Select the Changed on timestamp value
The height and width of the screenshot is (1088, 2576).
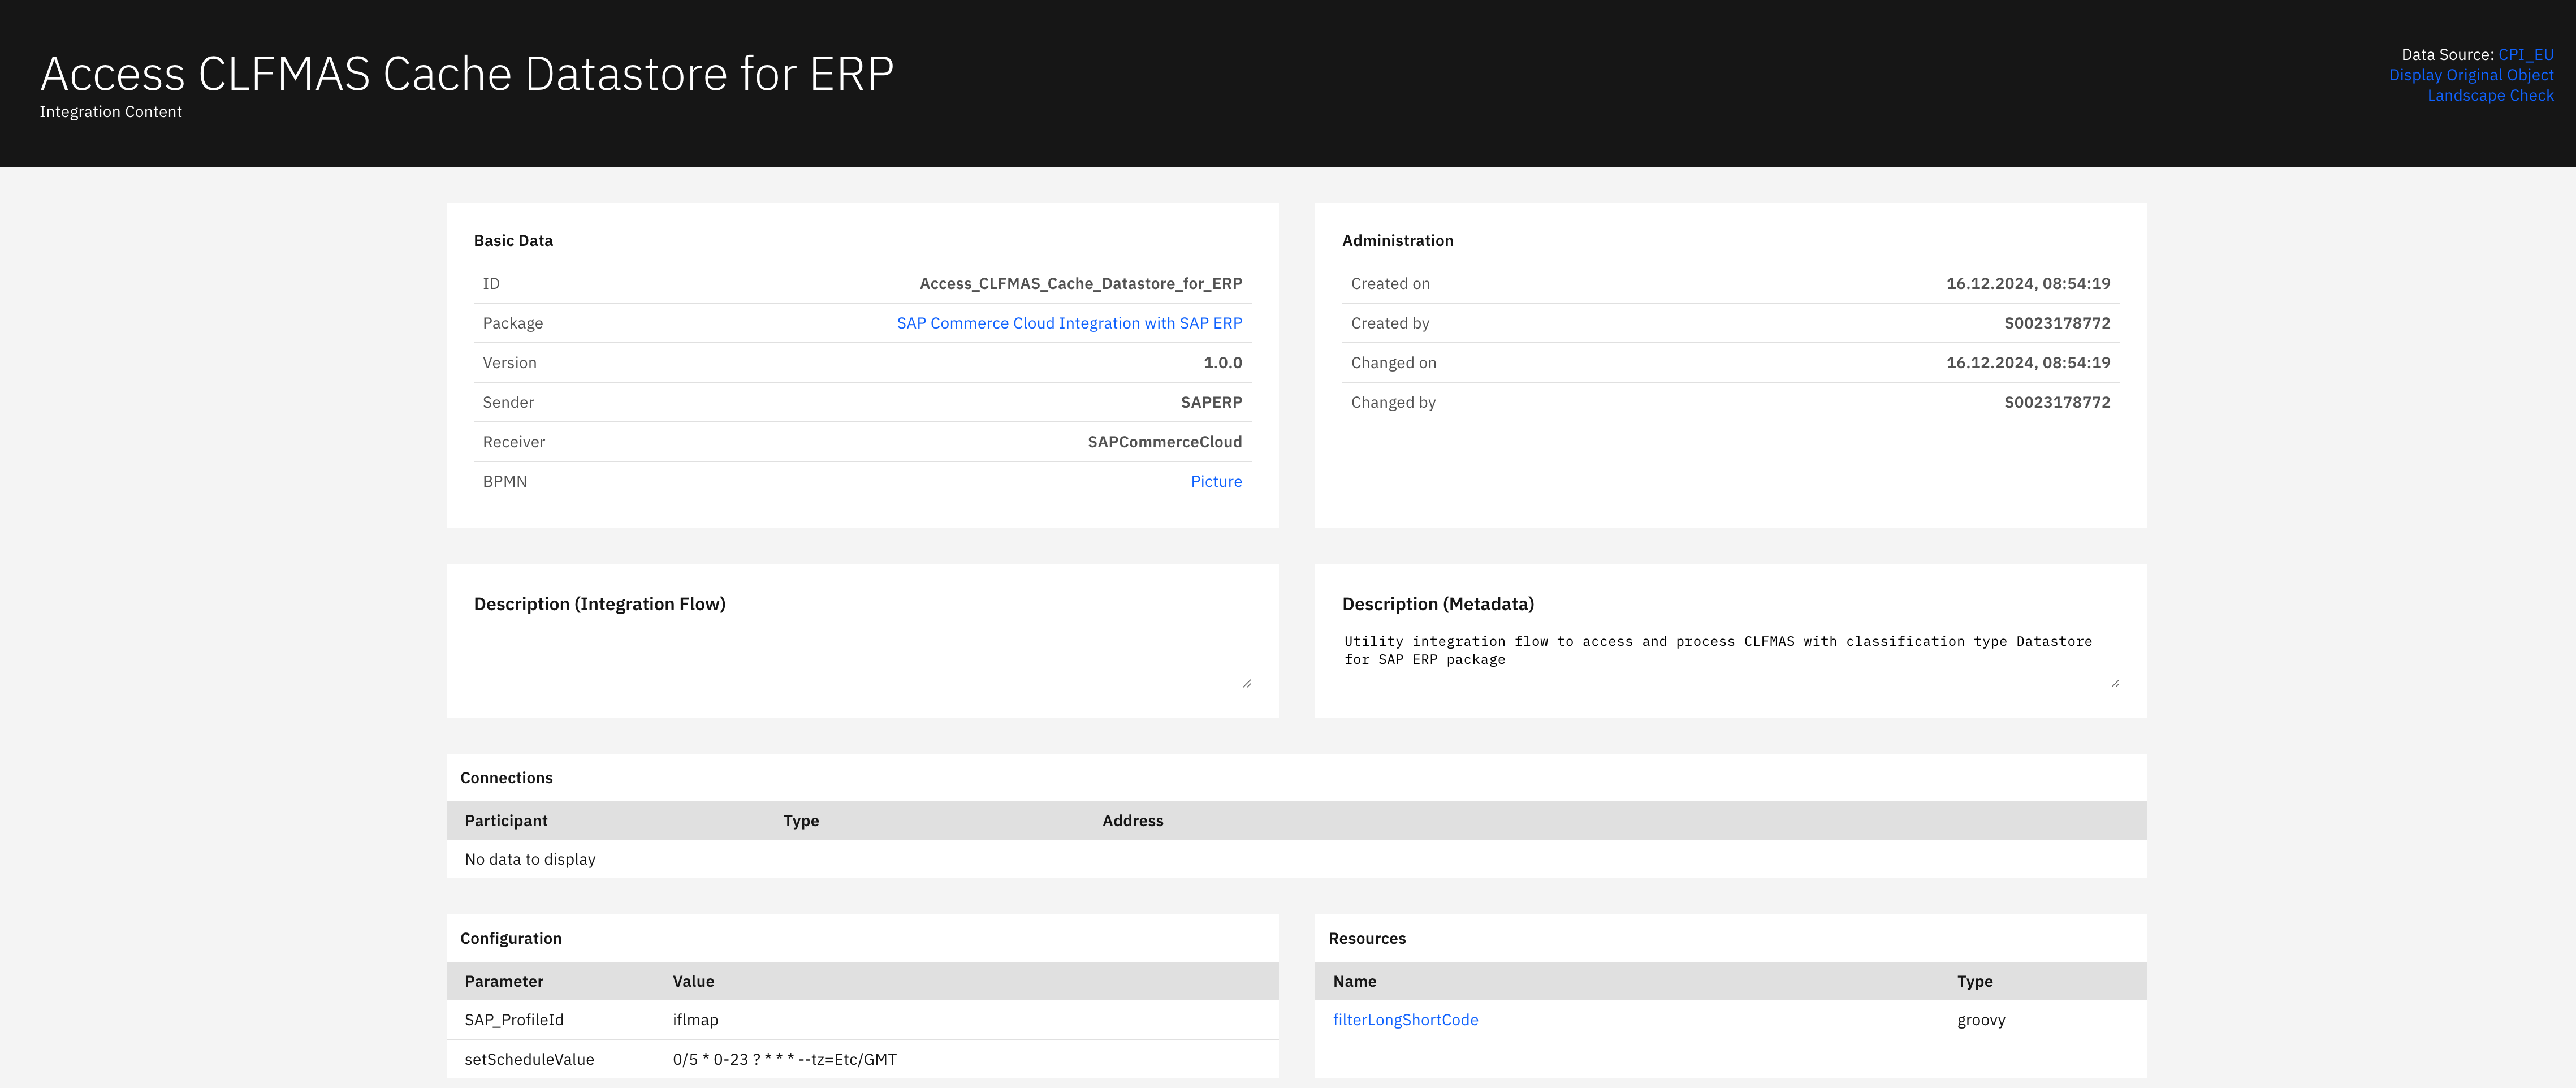tap(2028, 363)
